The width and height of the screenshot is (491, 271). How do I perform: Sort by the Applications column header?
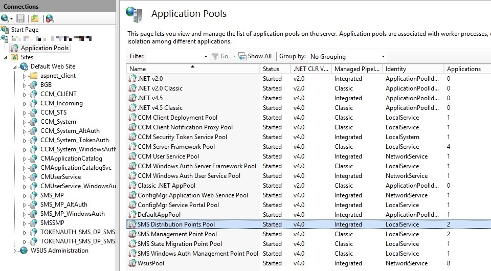467,69
